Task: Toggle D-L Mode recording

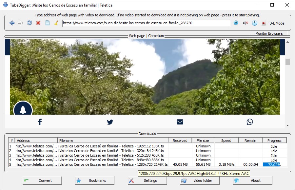Action: pyautogui.click(x=273, y=23)
